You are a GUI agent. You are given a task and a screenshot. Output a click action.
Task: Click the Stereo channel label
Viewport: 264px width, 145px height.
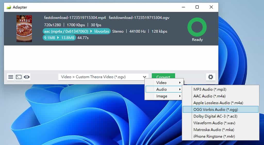coord(118,31)
